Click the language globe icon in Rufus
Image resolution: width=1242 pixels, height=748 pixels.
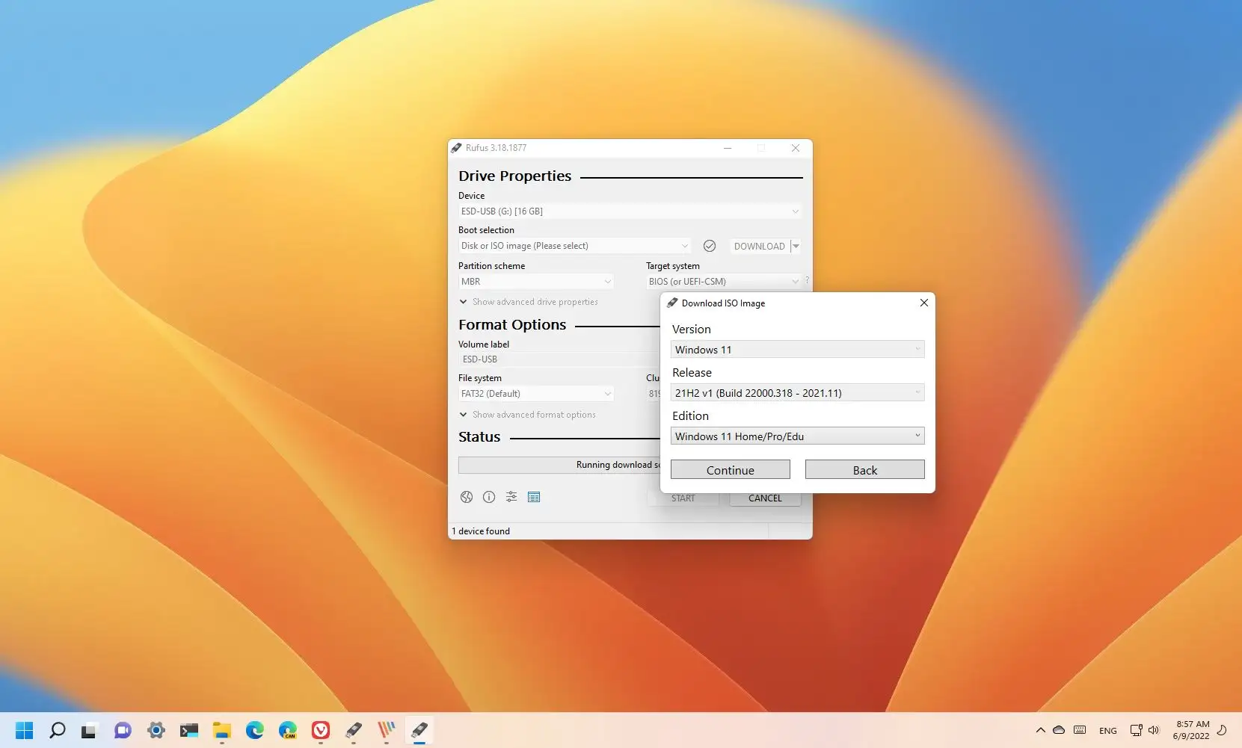click(467, 497)
